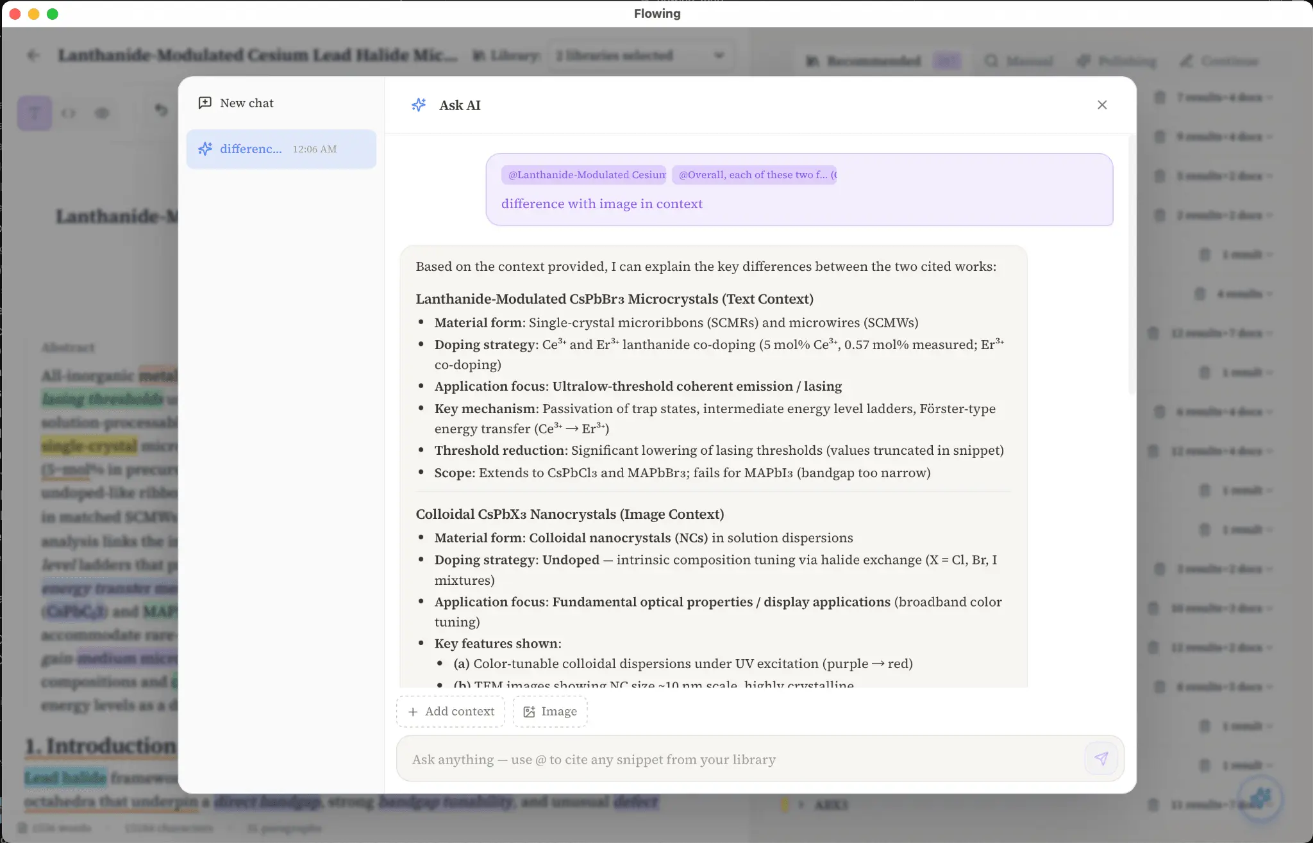The height and width of the screenshot is (843, 1313).
Task: Expand the '4 results' row
Action: click(1244, 294)
